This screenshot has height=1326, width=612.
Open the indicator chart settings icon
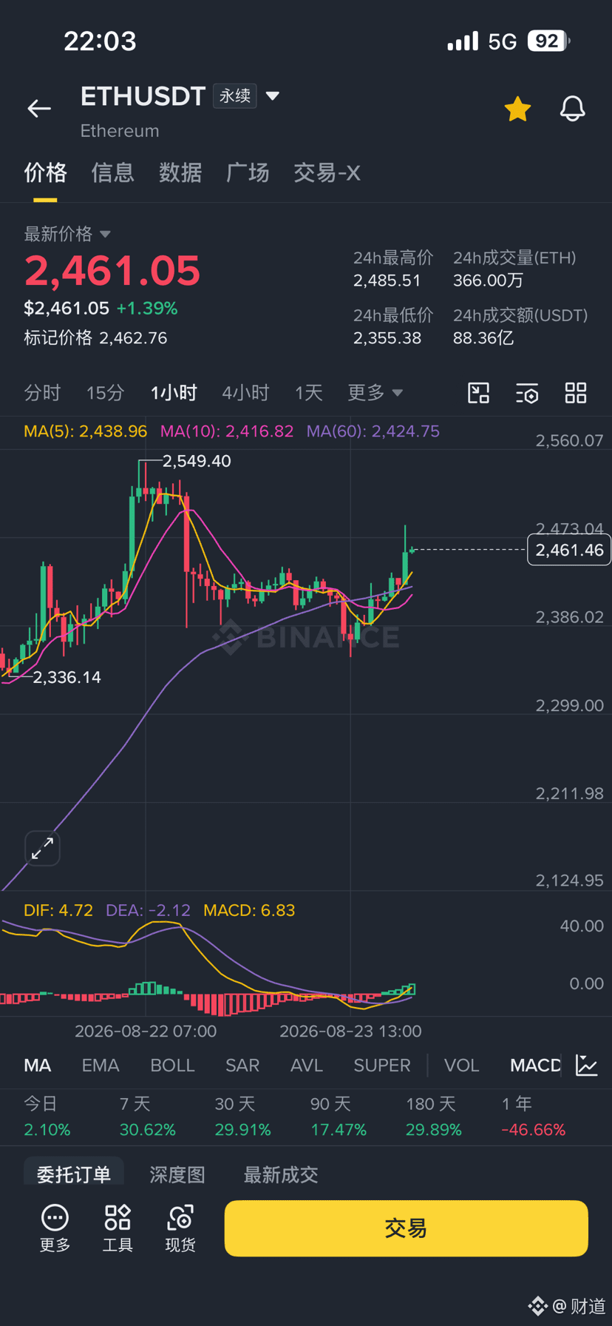(x=587, y=1066)
